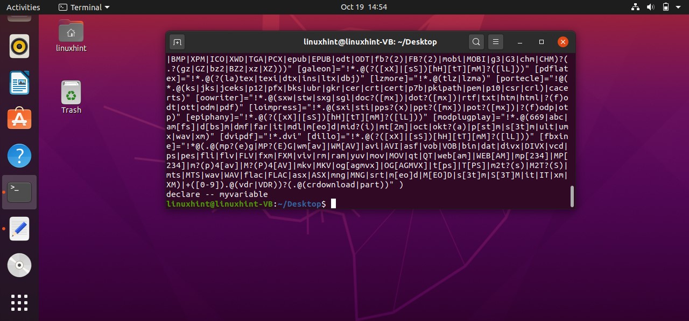
Task: Open the Terminal app menu dropdown
Action: tap(84, 7)
